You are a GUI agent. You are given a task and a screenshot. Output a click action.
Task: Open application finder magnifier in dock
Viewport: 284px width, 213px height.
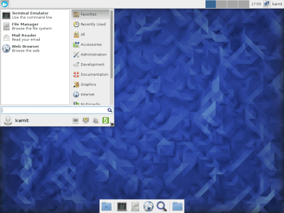click(x=162, y=207)
